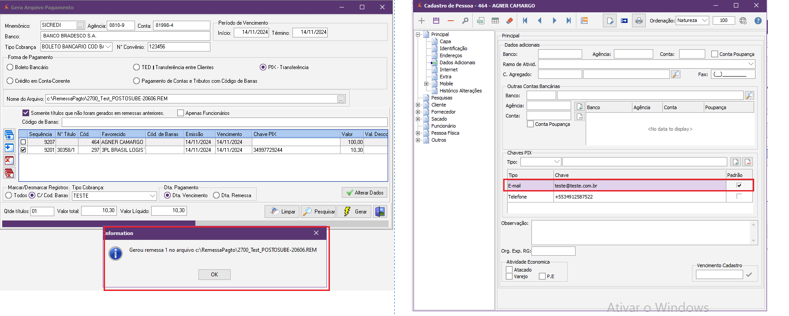Click the exit door icon next to Gerar
Screen dimensions: 789x316
(380, 212)
